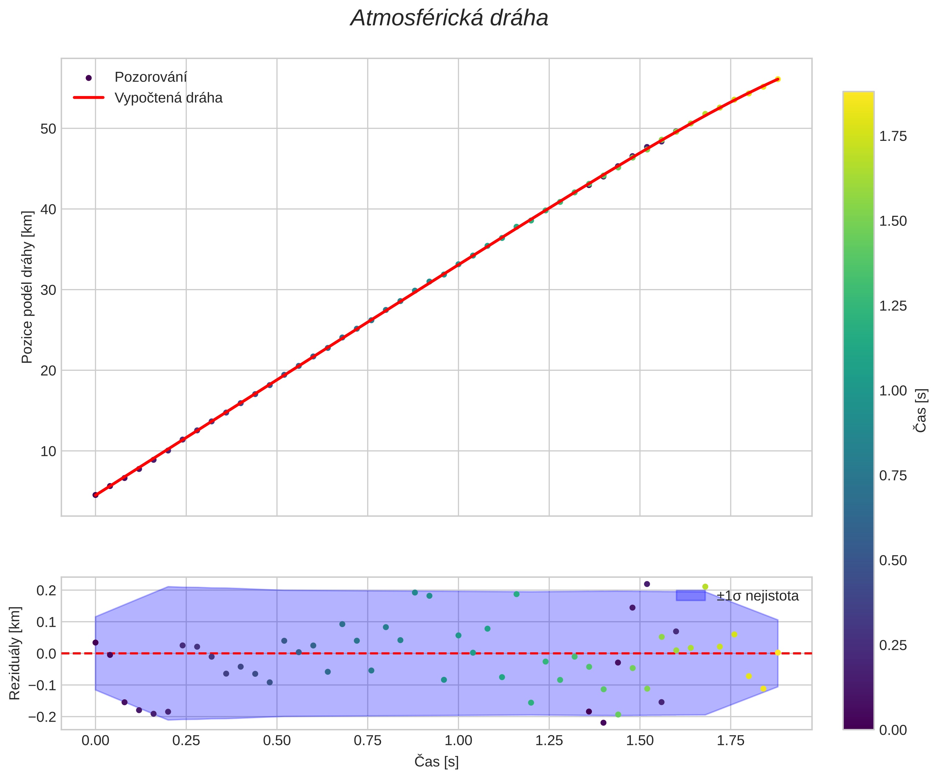Click the Pozorování legend label text
Screen dimensions: 937x778
(150, 77)
